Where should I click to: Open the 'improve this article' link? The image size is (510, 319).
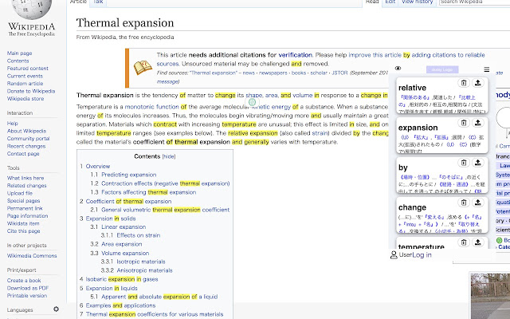pos(375,55)
